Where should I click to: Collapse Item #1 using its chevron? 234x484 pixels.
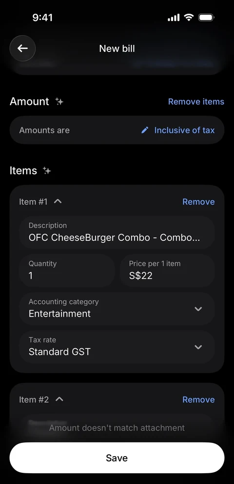coord(58,202)
